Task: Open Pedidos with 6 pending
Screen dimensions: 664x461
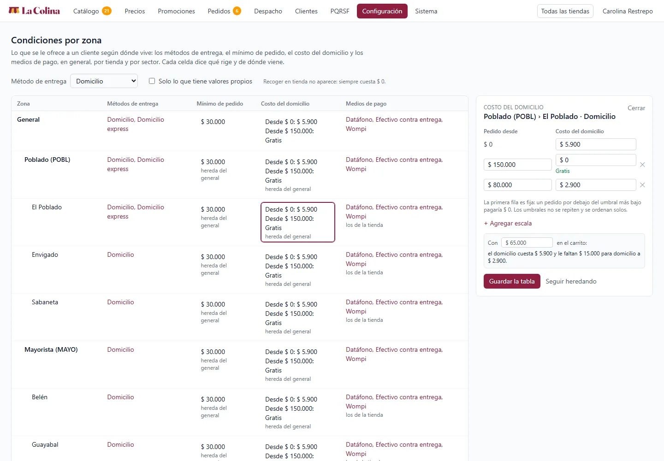Action: pos(224,11)
